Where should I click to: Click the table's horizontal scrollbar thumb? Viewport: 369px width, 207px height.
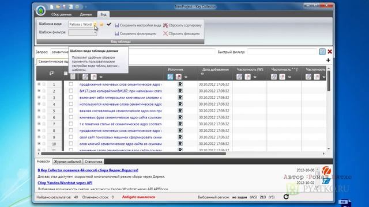pyautogui.click(x=133, y=154)
